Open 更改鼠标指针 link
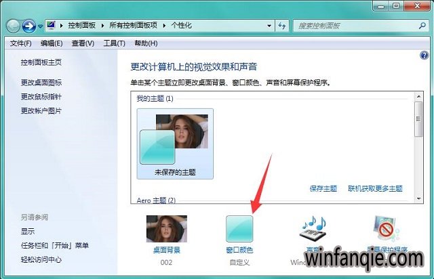The image size is (434, 279). click(41, 97)
